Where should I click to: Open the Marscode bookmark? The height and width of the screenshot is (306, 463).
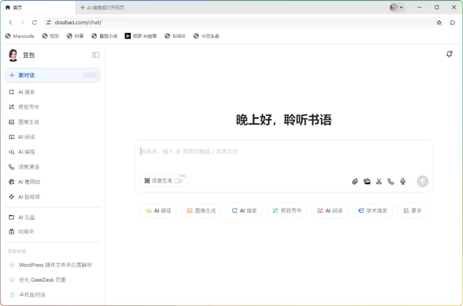20,36
